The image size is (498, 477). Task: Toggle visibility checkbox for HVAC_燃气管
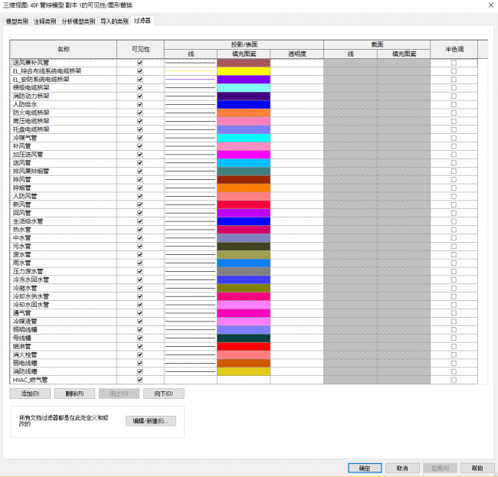click(x=139, y=380)
